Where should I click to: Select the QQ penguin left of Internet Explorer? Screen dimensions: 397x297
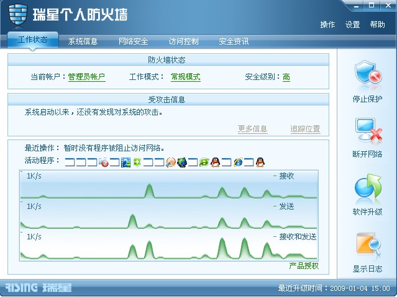coord(215,162)
